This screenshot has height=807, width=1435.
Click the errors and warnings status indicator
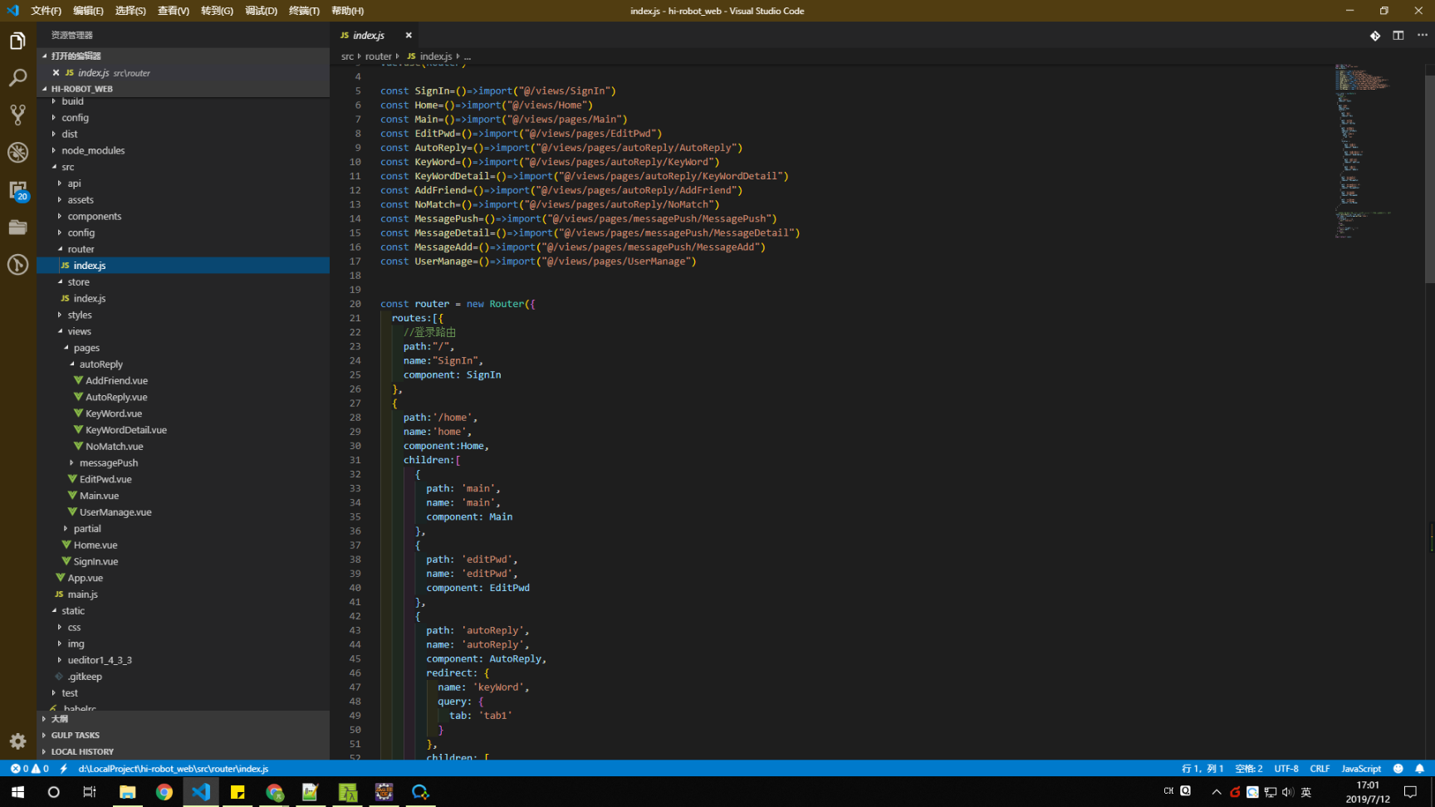[x=29, y=769]
